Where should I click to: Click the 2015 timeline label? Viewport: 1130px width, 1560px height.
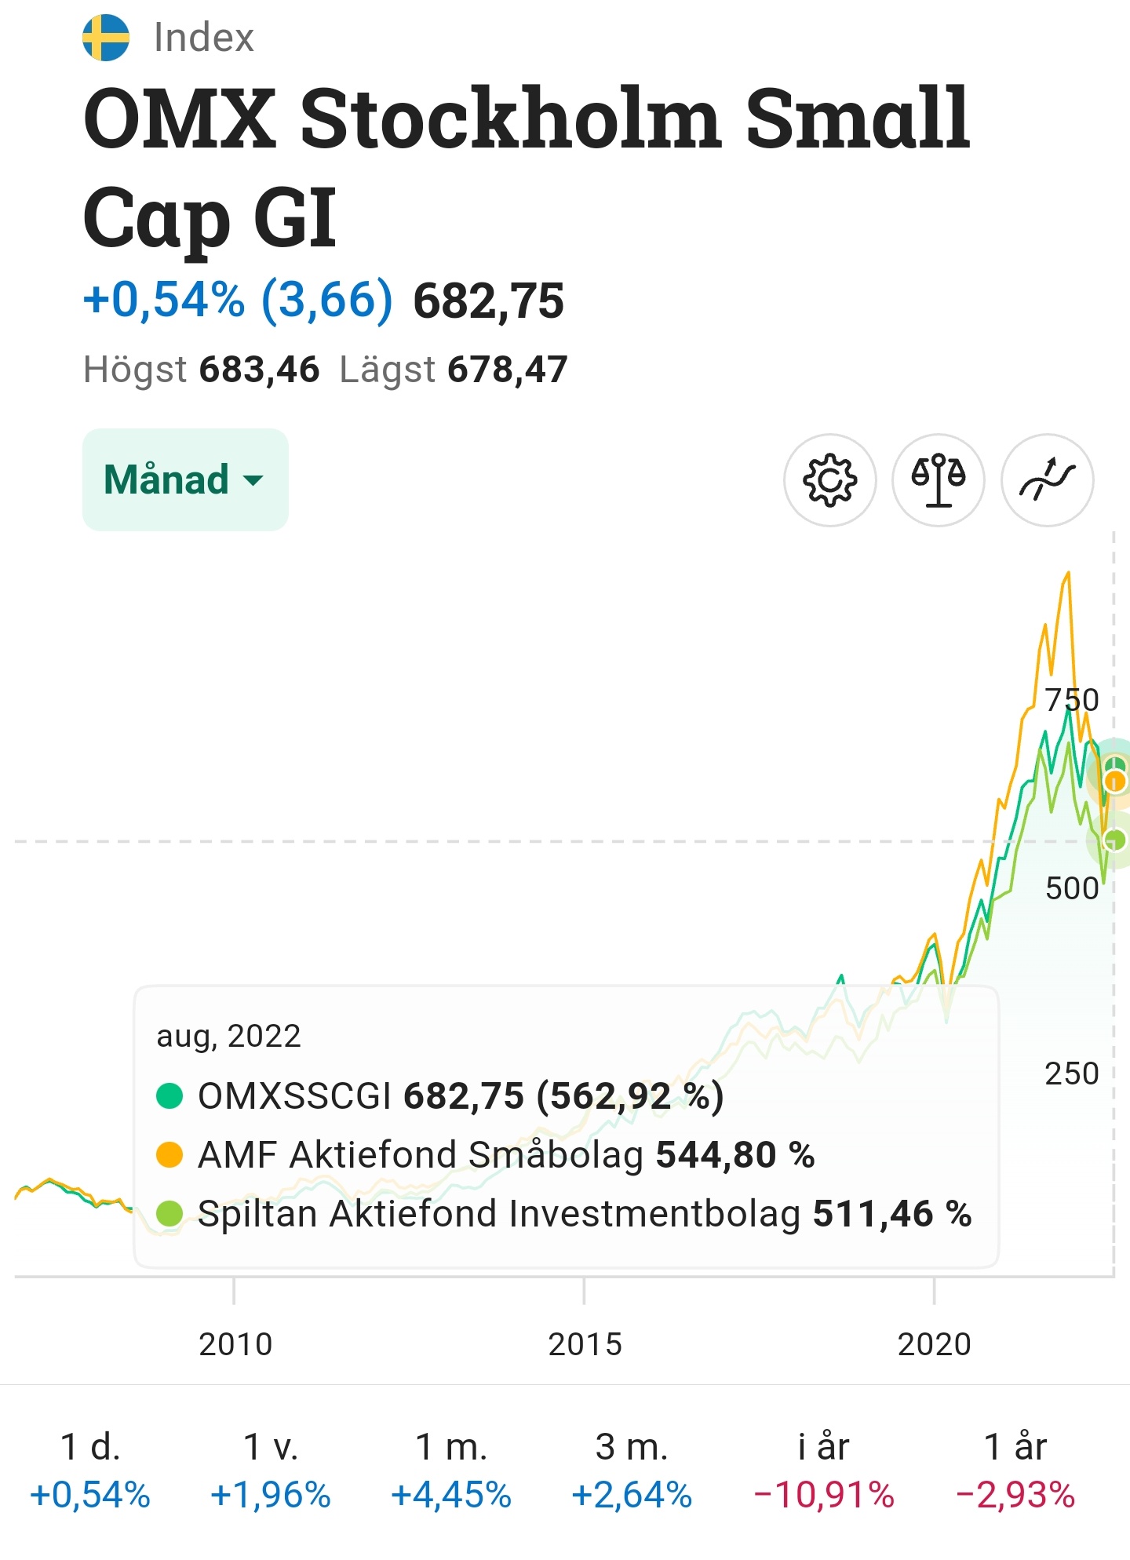click(x=585, y=1344)
